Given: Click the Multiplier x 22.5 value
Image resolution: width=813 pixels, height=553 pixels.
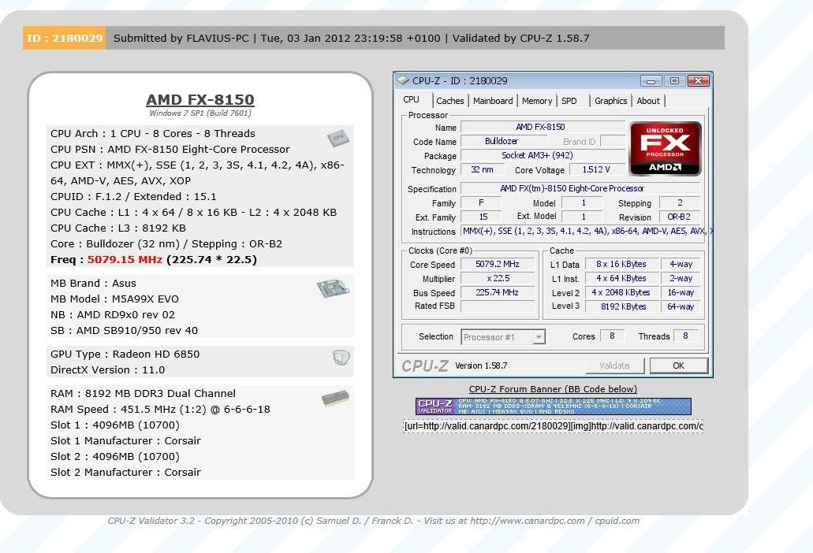Looking at the screenshot, I should coord(498,278).
